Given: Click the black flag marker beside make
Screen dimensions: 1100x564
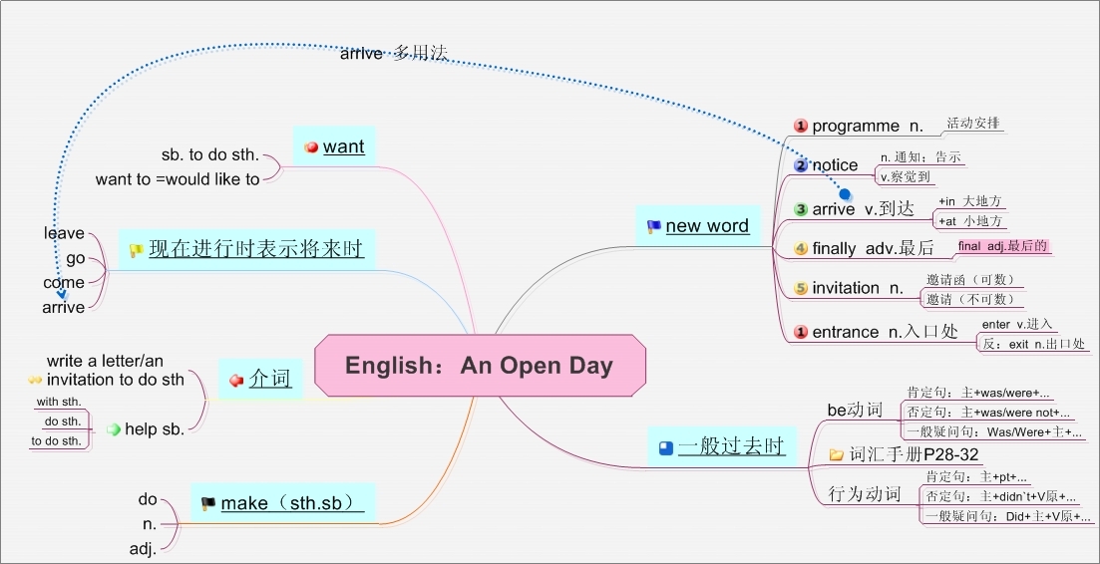Looking at the screenshot, I should pos(207,503).
